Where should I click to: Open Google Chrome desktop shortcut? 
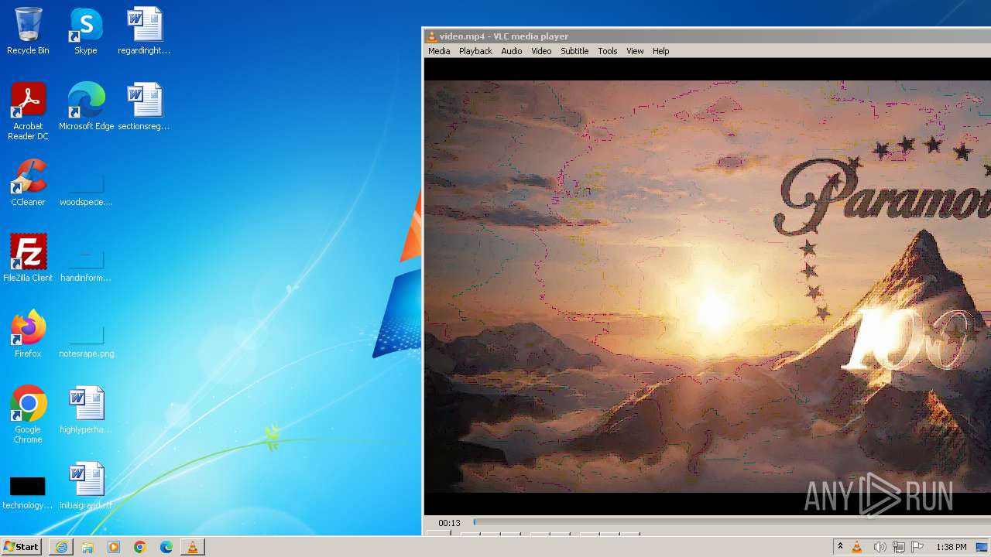click(28, 415)
